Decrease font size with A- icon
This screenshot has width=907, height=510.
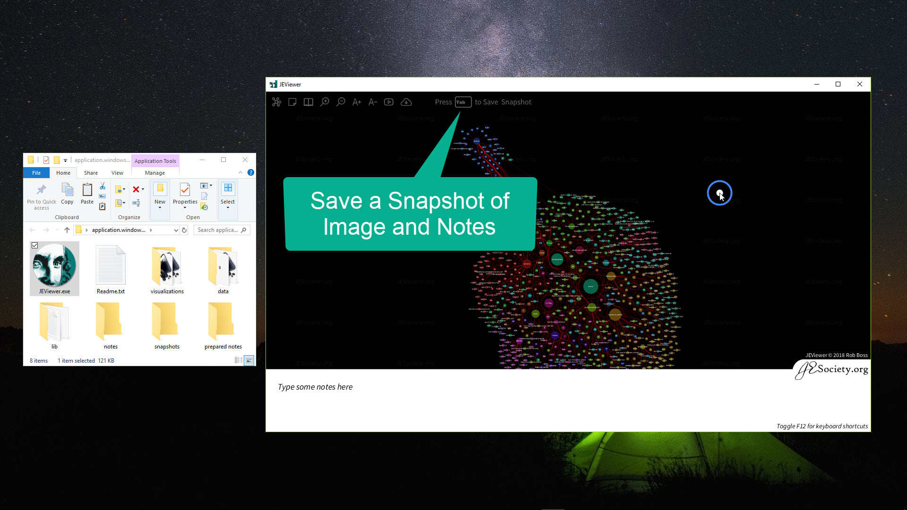[373, 102]
